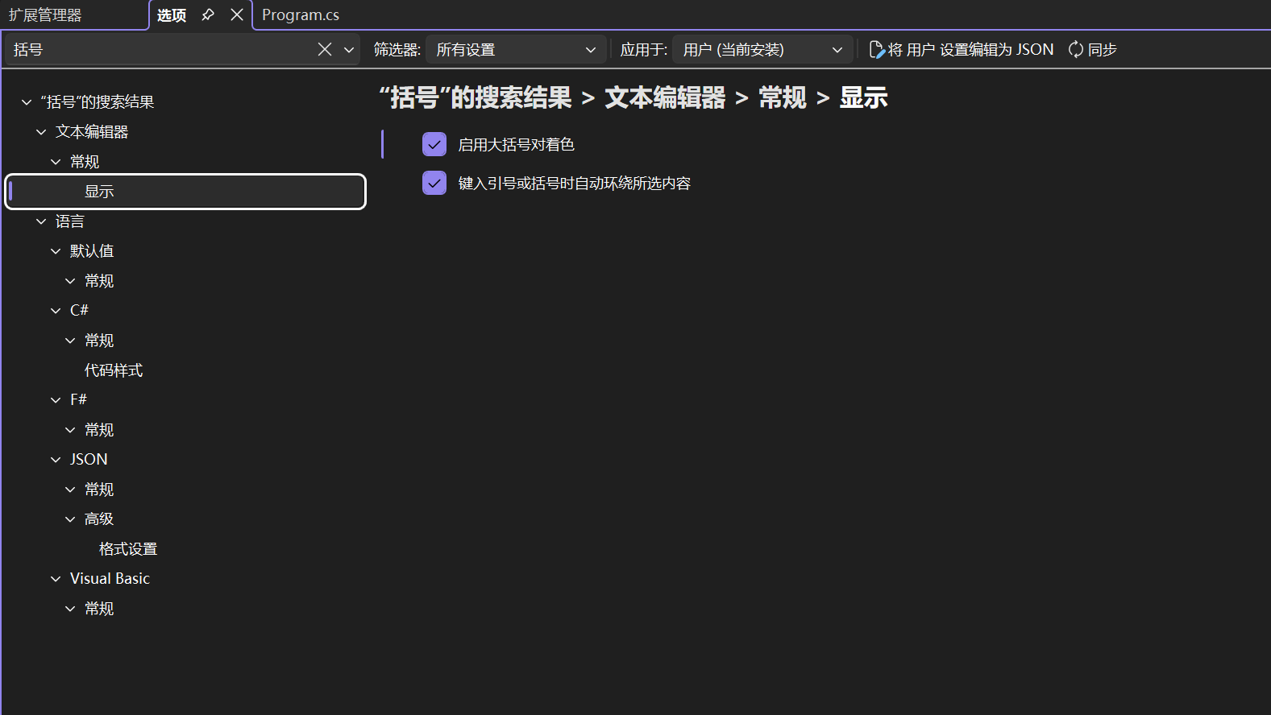
Task: Collapse 常规 node under Visual Basic
Action: click(x=70, y=609)
